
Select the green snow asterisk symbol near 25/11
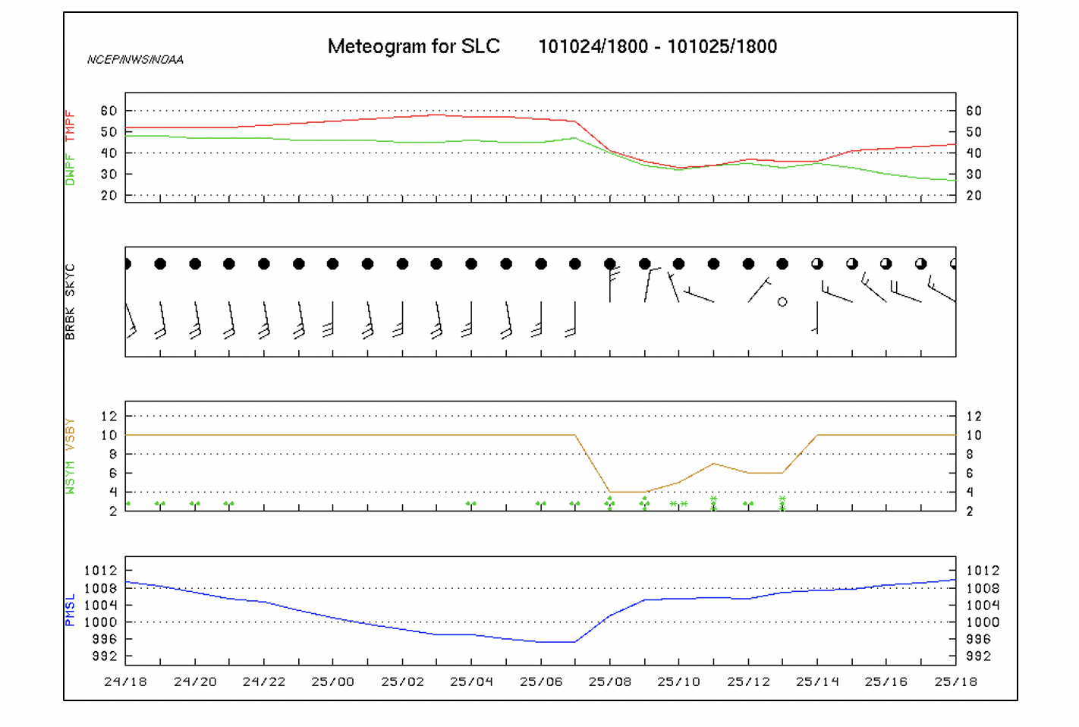pyautogui.click(x=713, y=502)
